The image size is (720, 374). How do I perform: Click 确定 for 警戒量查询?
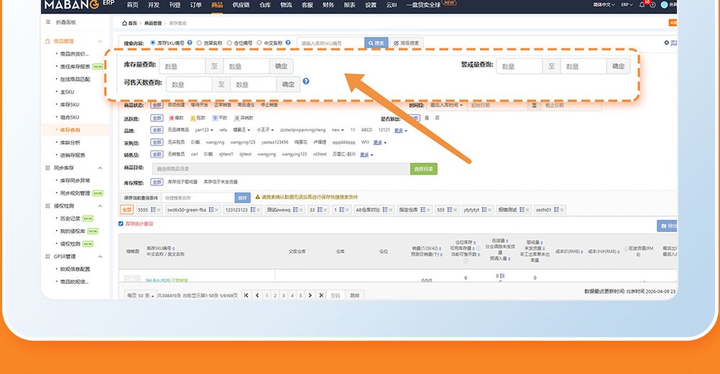[x=618, y=66]
